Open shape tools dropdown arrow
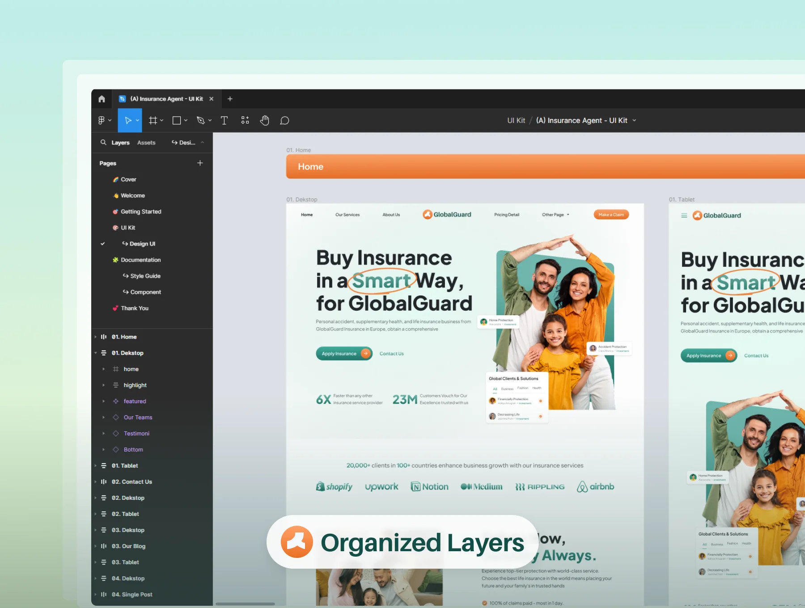This screenshot has height=608, width=805. point(186,120)
